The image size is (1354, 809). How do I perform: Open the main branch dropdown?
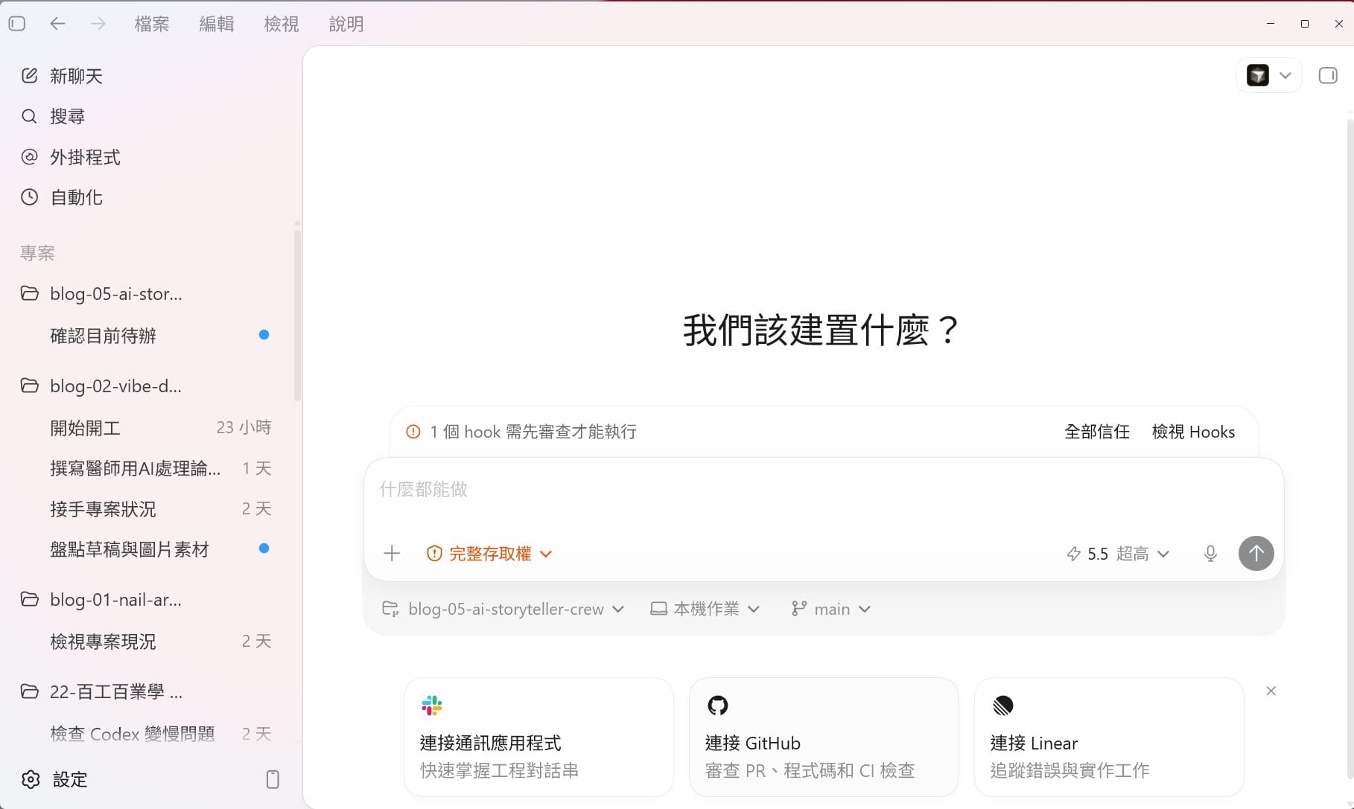point(830,609)
